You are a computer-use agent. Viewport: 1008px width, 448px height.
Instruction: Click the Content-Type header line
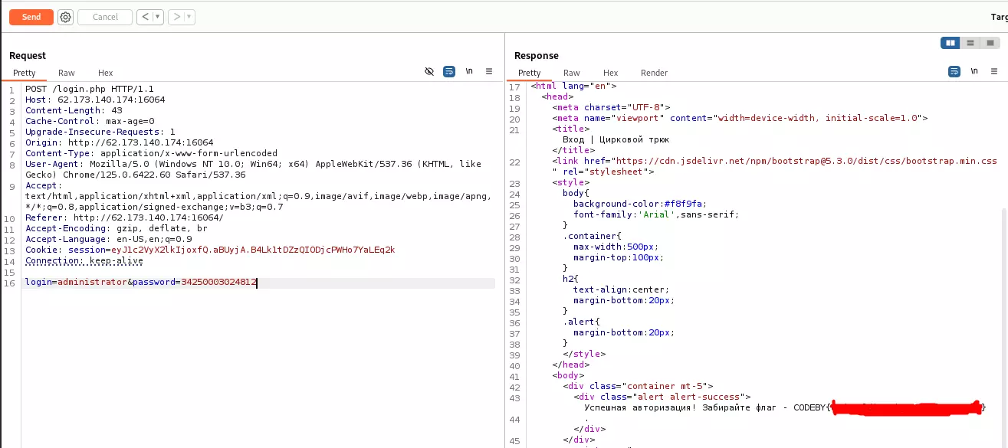point(152,153)
